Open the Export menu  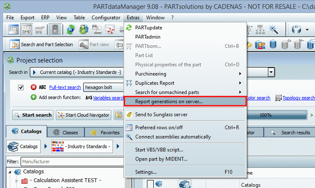(x=27, y=18)
